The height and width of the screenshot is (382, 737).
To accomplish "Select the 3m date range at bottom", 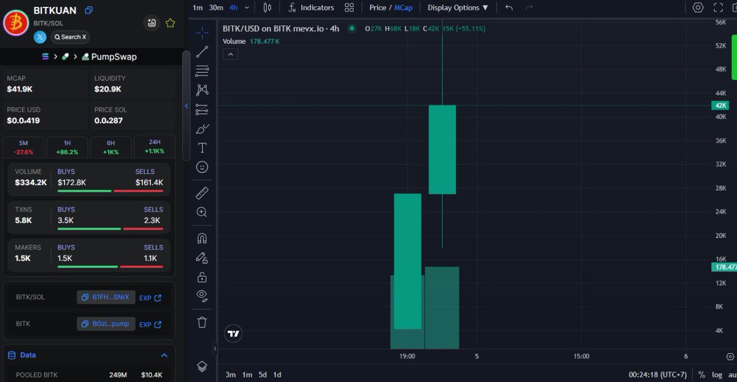I will pos(230,375).
